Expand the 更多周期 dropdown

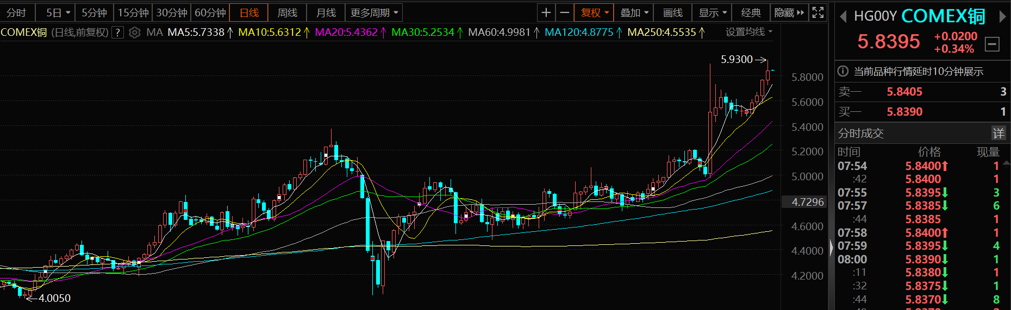coord(374,12)
